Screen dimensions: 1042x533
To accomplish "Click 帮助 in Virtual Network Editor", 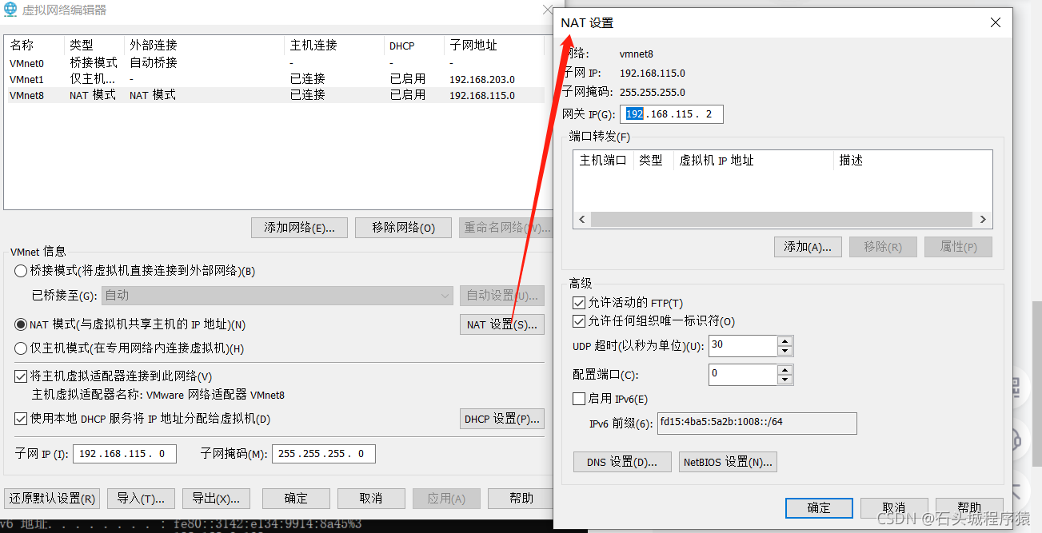I will pyautogui.click(x=521, y=498).
